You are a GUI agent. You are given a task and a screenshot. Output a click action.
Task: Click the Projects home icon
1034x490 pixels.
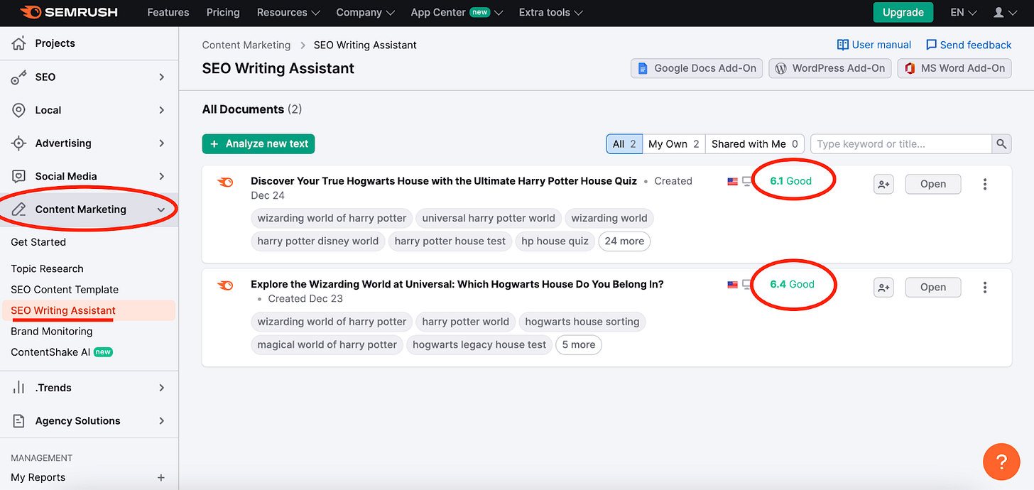[x=19, y=43]
